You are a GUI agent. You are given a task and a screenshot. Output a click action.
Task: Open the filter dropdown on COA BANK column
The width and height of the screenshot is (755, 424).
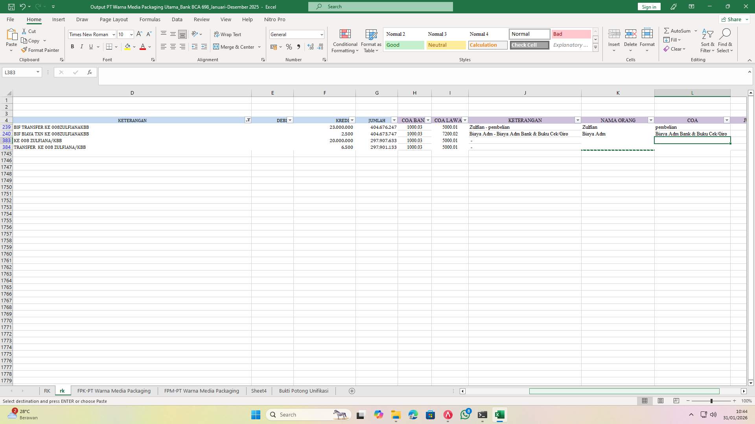pyautogui.click(x=428, y=120)
